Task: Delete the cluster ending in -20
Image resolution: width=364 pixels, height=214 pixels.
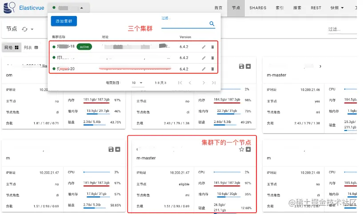Action: click(212, 69)
